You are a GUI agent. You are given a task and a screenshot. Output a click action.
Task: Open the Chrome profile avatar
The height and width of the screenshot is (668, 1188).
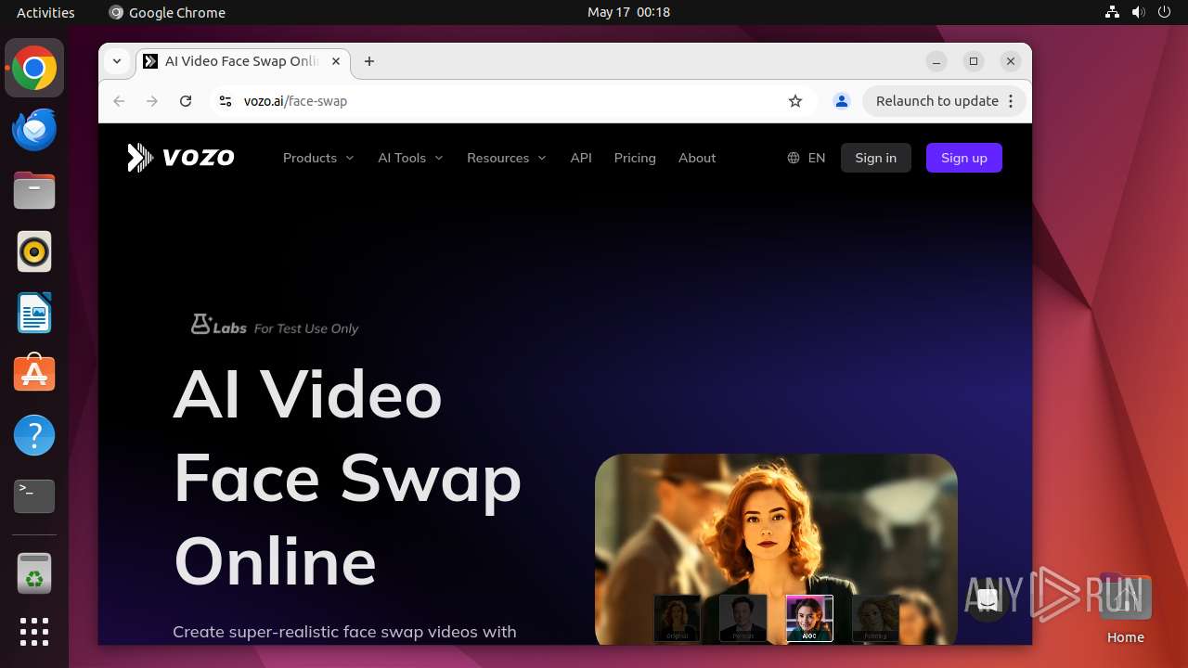pyautogui.click(x=842, y=101)
